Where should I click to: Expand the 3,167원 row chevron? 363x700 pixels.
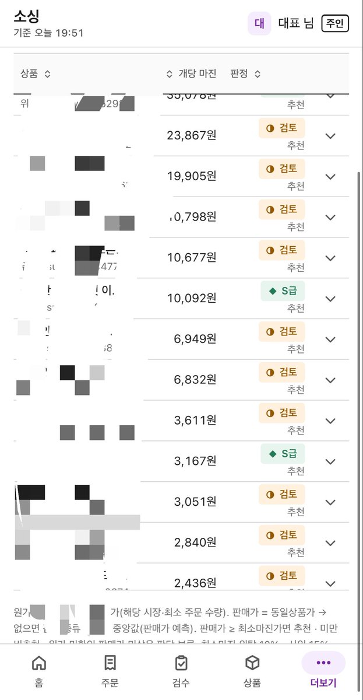tap(330, 461)
